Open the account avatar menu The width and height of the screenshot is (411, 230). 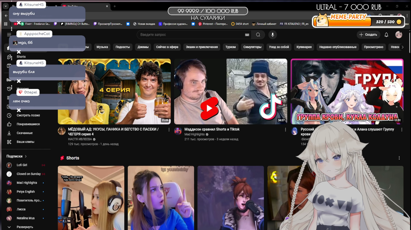(399, 35)
